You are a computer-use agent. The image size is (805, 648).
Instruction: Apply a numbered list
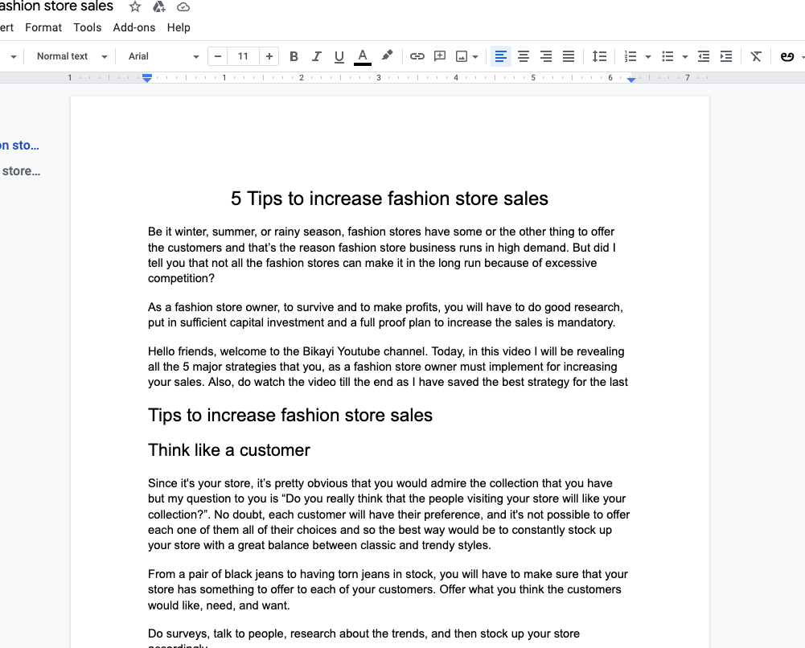point(630,56)
